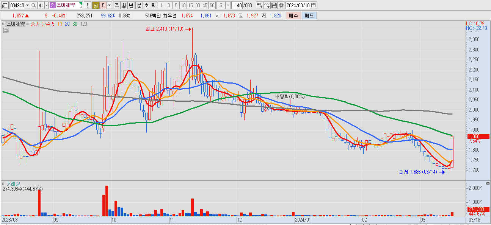This screenshot has width=491, height=225.
Task: Select the 1 interval button
Action: pos(161,5)
